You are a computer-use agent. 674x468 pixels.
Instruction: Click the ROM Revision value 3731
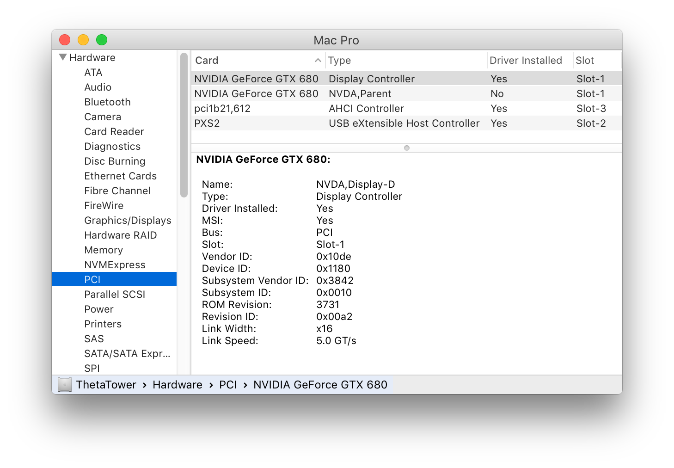[x=328, y=304]
